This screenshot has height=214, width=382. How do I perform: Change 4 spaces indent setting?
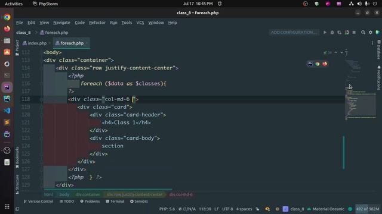(x=244, y=209)
